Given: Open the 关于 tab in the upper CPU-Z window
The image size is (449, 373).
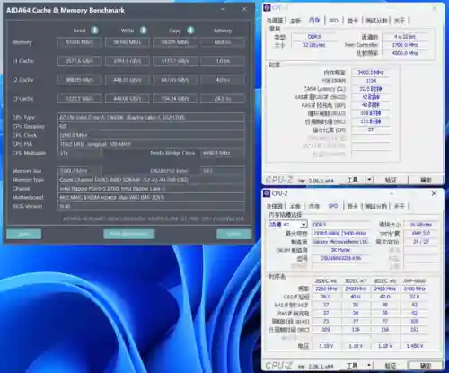Looking at the screenshot, I should (x=400, y=21).
